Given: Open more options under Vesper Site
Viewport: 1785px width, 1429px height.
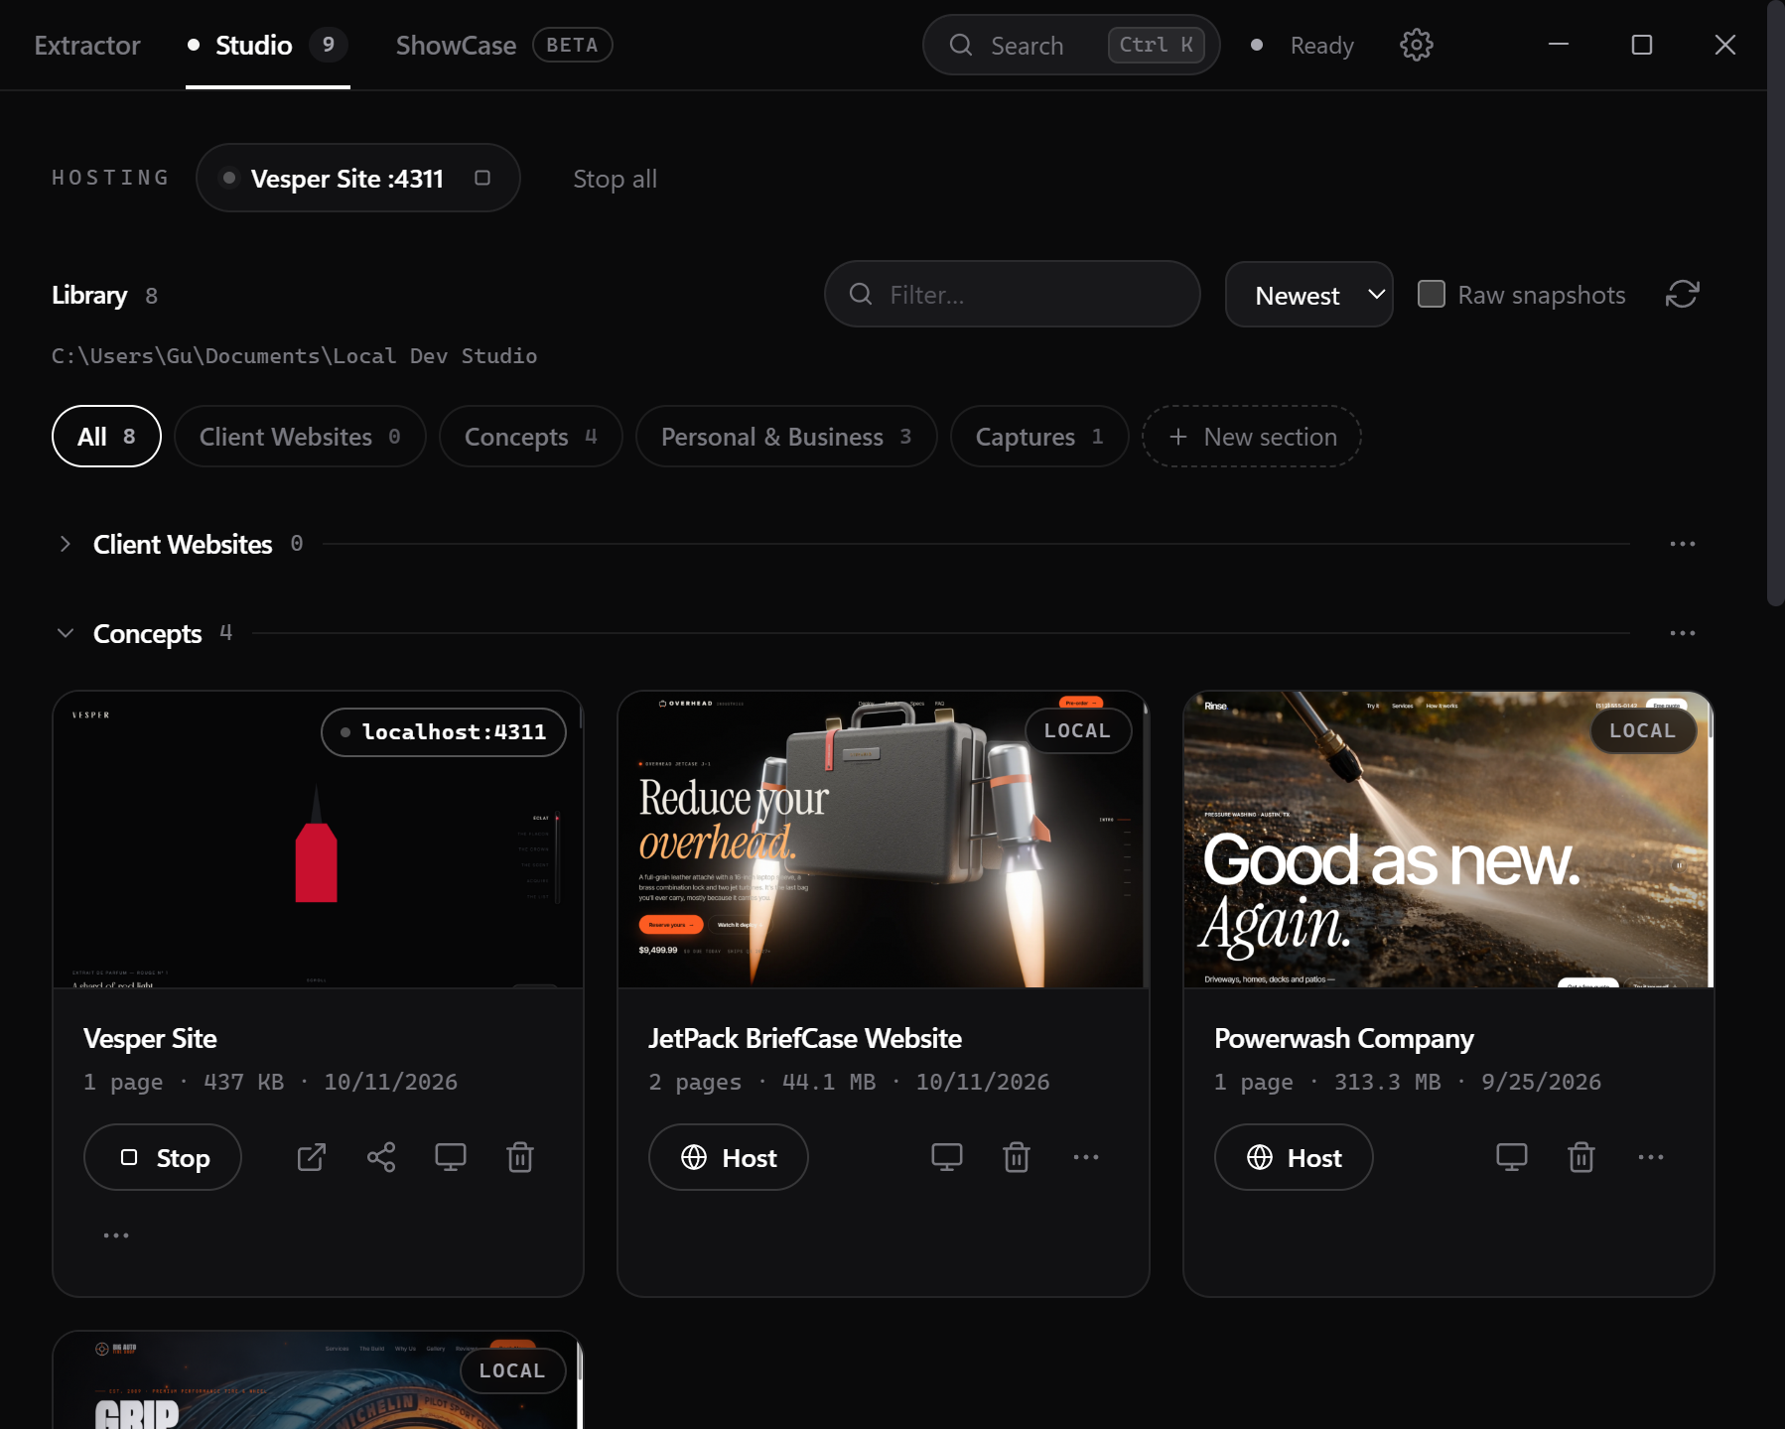Looking at the screenshot, I should click(116, 1235).
